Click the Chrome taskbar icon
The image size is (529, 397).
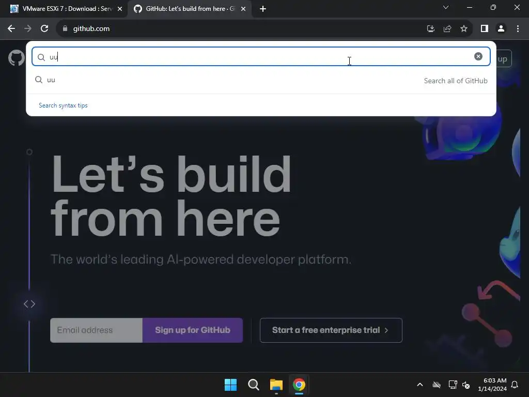(x=299, y=385)
